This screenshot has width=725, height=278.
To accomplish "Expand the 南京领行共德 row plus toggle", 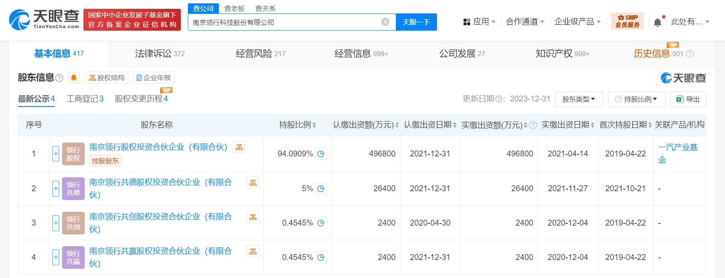I will [x=56, y=189].
